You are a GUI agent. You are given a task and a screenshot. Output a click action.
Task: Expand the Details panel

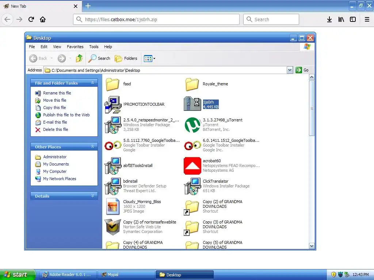92,196
